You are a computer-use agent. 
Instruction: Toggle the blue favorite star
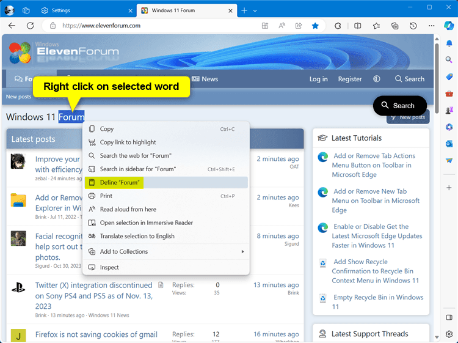[x=315, y=26]
